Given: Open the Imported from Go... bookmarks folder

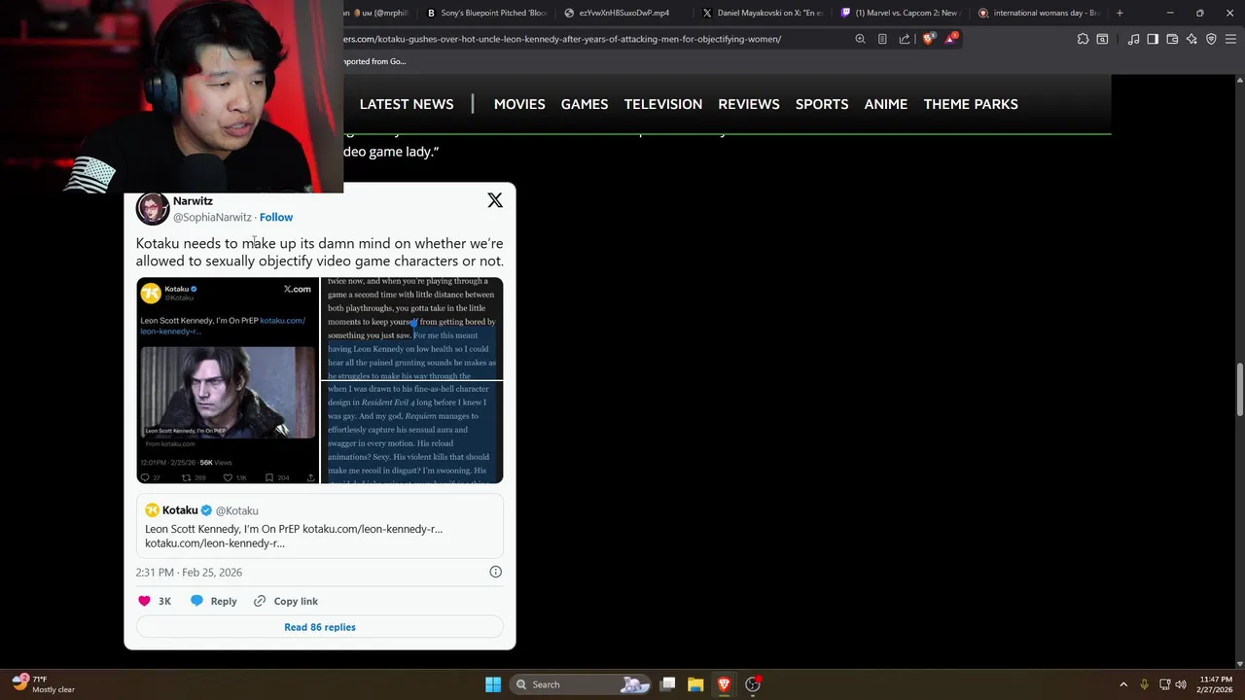Looking at the screenshot, I should pyautogui.click(x=374, y=61).
